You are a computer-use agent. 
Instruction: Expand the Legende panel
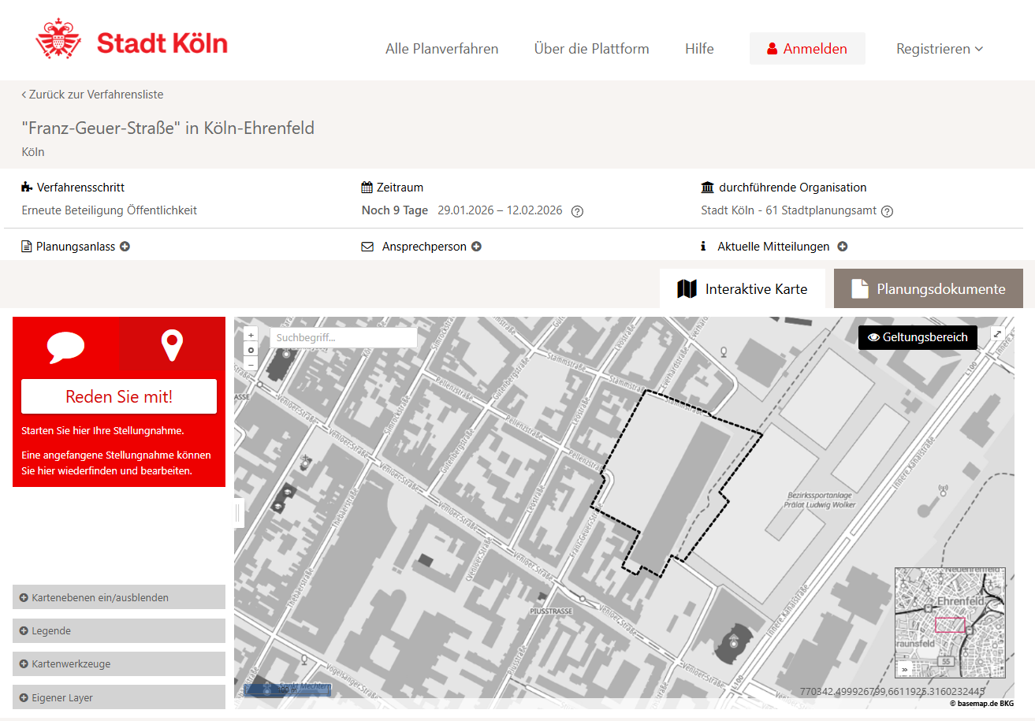(118, 631)
